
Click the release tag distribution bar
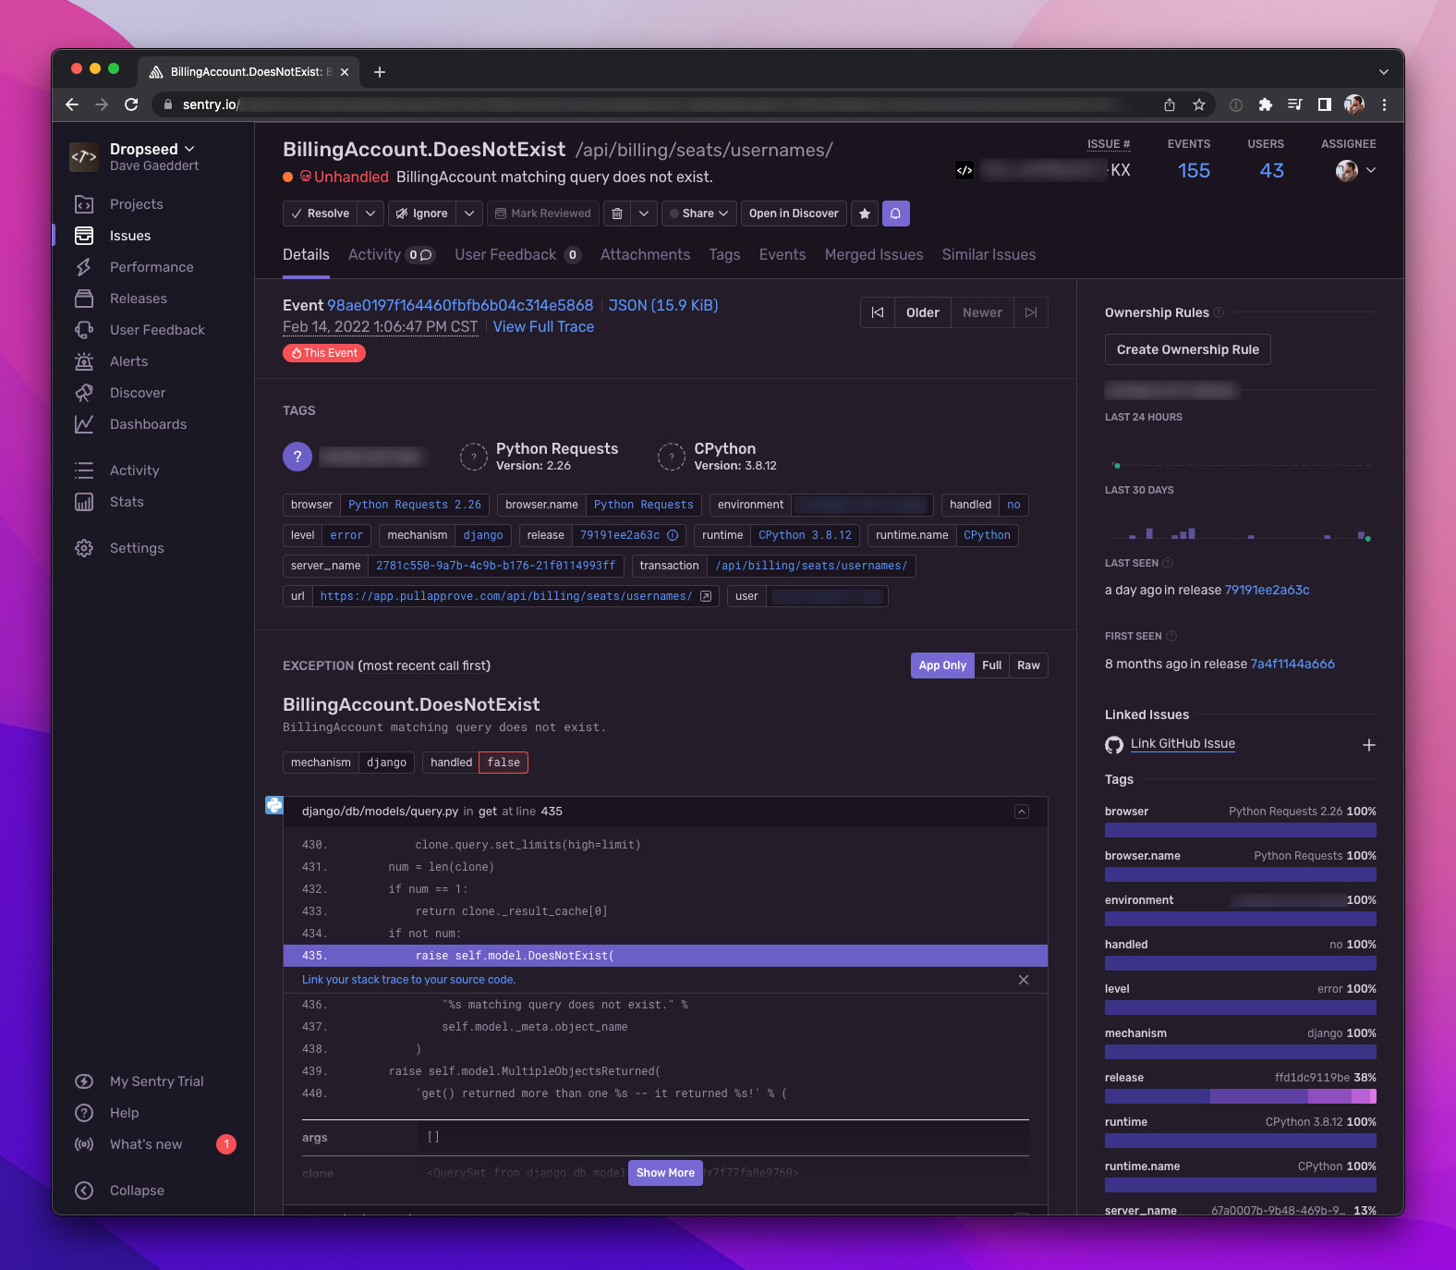1241,1096
